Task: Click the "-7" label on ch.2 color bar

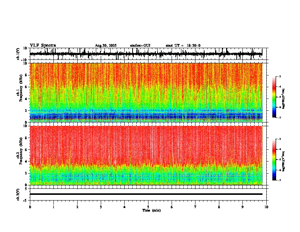Action: point(279,180)
